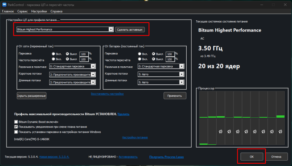Click the battery Частота пересчёта percent field
Image resolution: width=292 pixels, height=166 pixels.
tap(170, 59)
